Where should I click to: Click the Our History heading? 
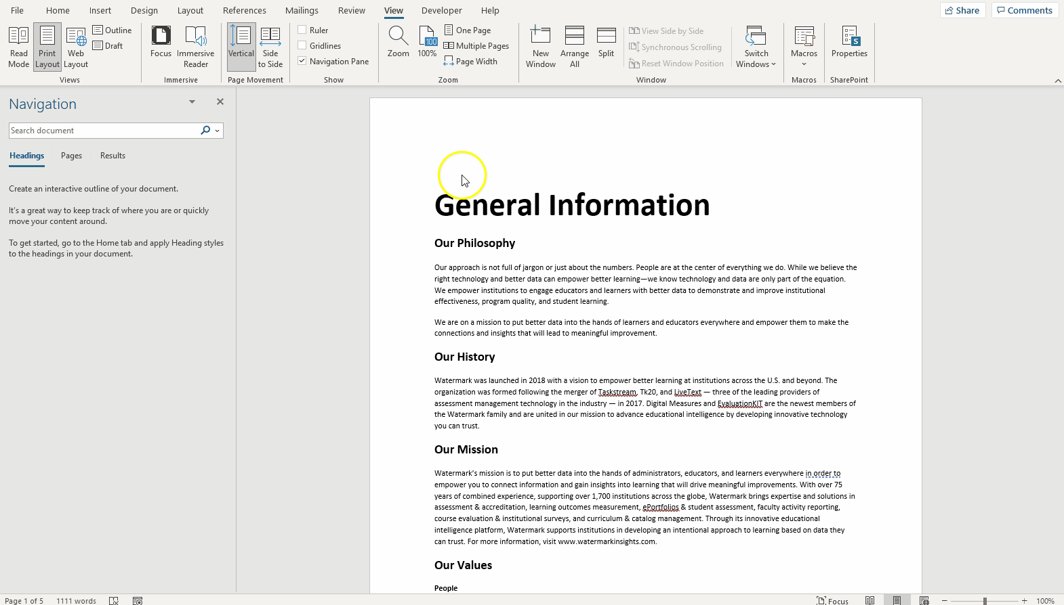point(465,357)
